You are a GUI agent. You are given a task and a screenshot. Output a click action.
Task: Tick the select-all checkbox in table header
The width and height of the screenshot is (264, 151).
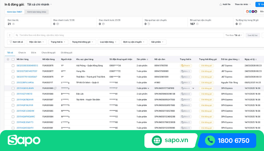tap(13, 59)
